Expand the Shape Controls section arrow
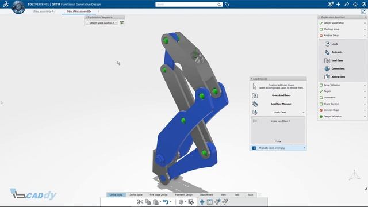The width and height of the screenshot is (368, 207). coord(365,103)
